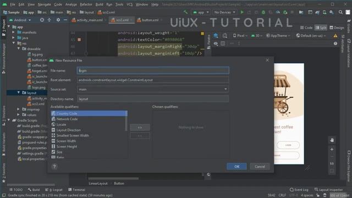The image size is (352, 198).
Task: Open the Layout Inspector tool
Action: (329, 190)
